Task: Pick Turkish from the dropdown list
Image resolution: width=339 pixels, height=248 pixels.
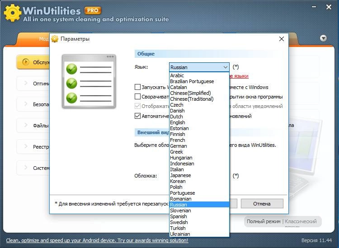Action: tap(199, 228)
